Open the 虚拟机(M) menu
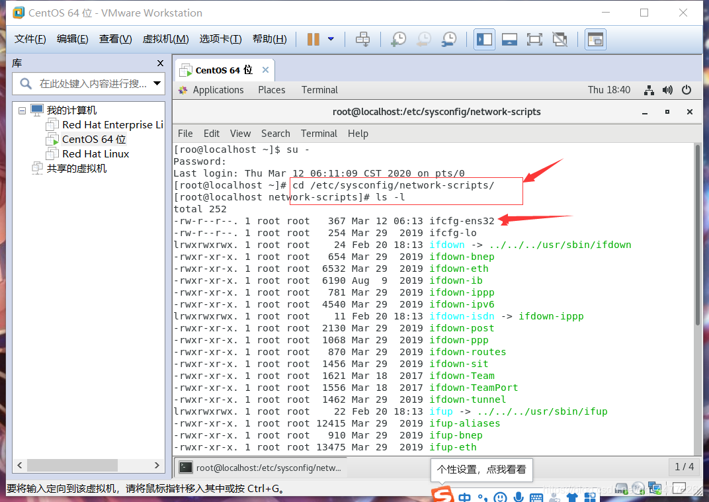 [165, 39]
